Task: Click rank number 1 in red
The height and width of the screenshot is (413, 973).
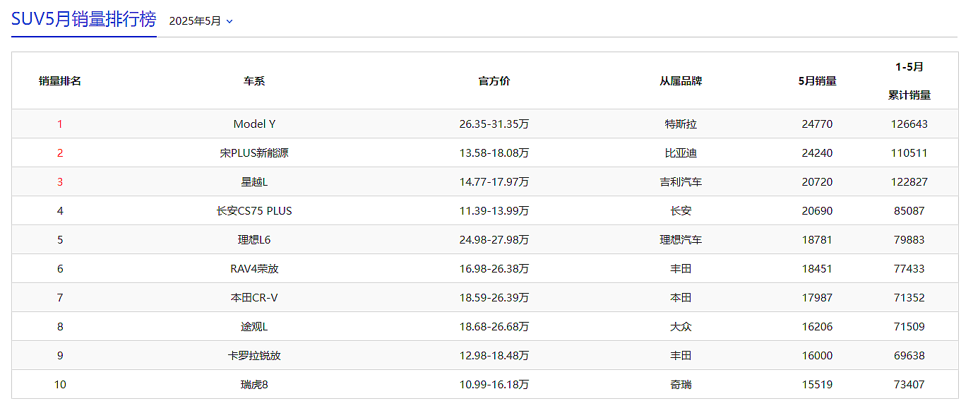Action: point(60,124)
